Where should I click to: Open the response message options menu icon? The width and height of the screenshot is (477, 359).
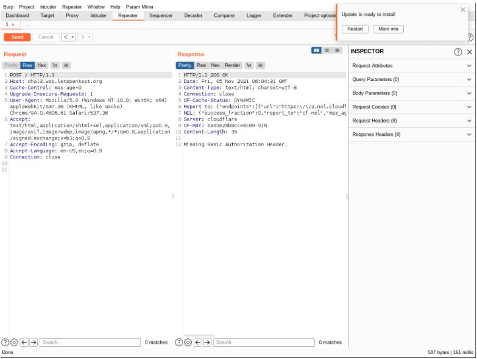pyautogui.click(x=261, y=65)
